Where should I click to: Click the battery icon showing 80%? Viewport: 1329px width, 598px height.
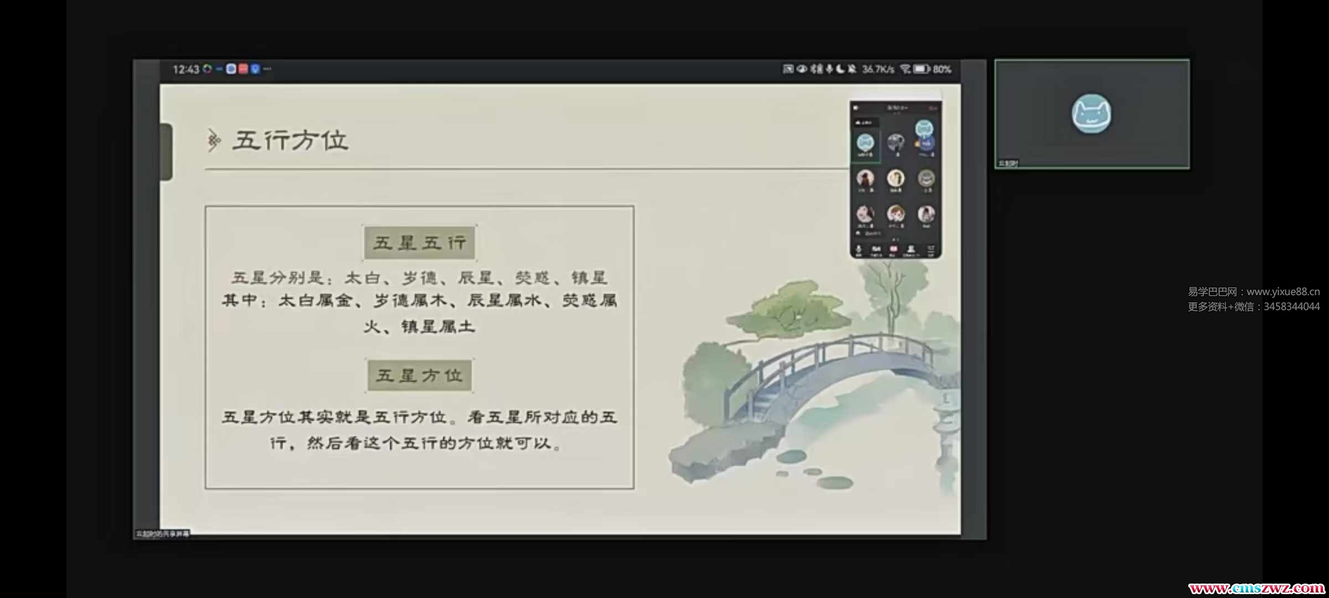[x=921, y=69]
